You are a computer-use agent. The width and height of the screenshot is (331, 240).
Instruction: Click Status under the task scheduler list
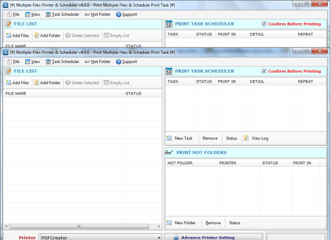(231, 138)
